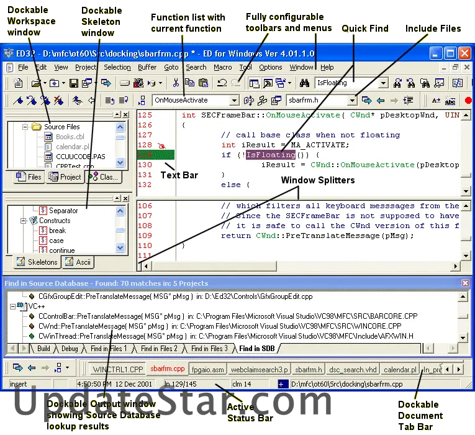Toggle docking arrow on the Skeleton panel
The height and width of the screenshot is (435, 475).
[117, 199]
